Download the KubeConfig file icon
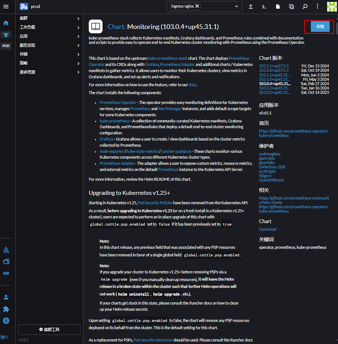The height and width of the screenshot is (344, 338). [278, 7]
